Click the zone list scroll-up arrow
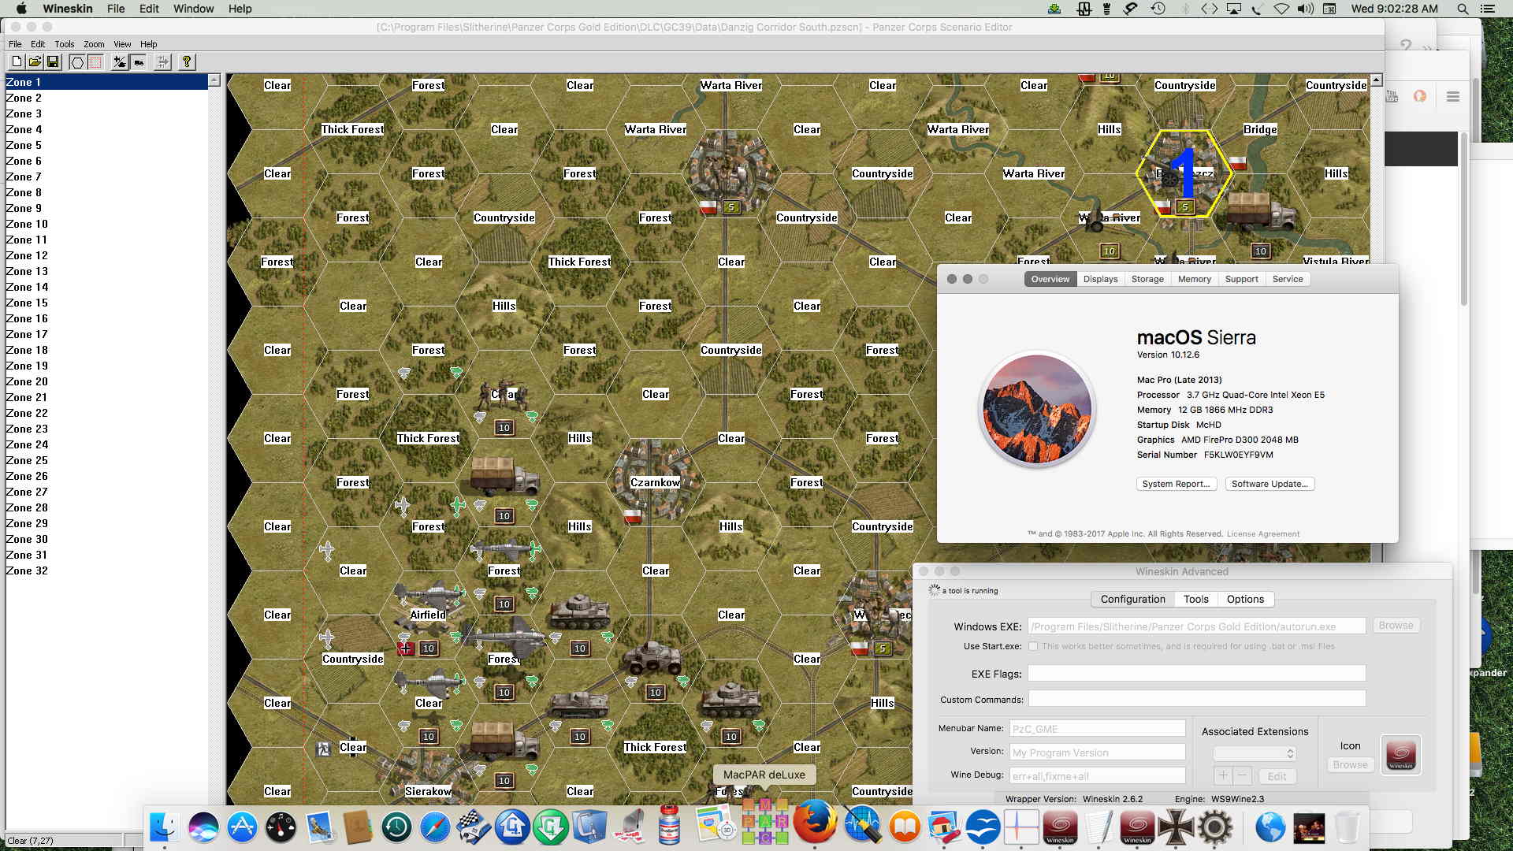 214,81
